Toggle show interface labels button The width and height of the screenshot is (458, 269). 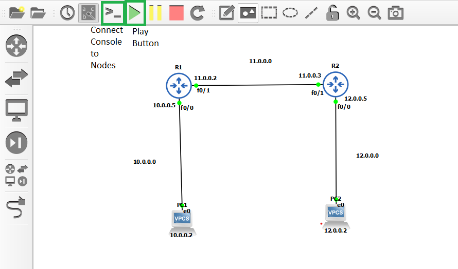[x=88, y=13]
